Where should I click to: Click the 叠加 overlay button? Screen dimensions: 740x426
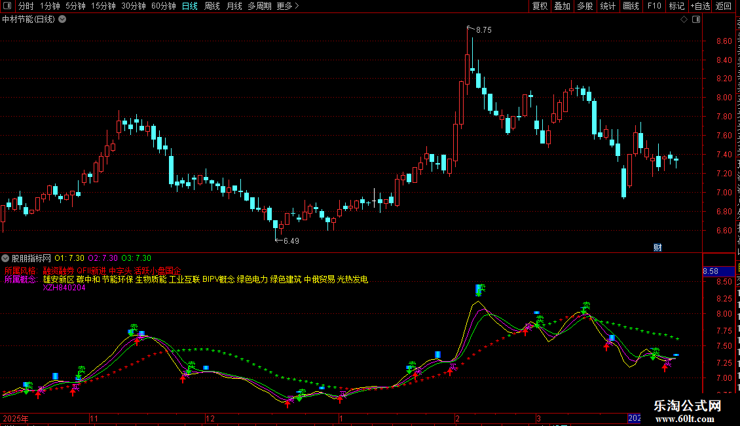pos(563,6)
